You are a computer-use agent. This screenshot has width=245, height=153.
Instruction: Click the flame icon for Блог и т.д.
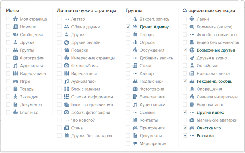[x=15, y=112]
